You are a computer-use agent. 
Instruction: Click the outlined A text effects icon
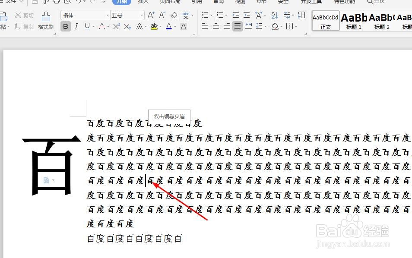[139, 26]
